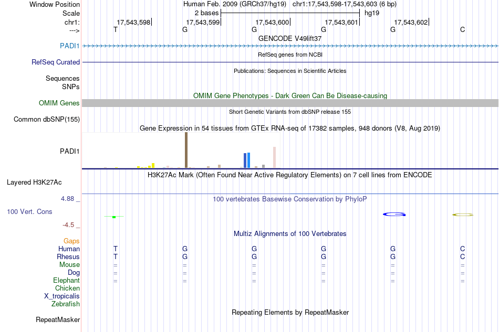Click the Gene Expression in 54 tissues title

(290, 128)
